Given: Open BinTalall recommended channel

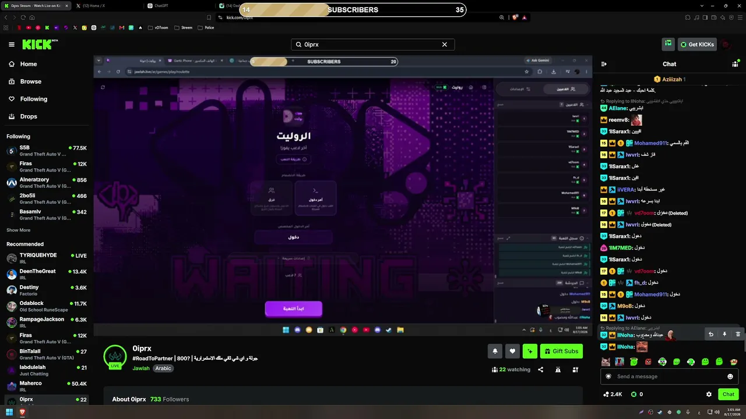Looking at the screenshot, I should pyautogui.click(x=47, y=354).
